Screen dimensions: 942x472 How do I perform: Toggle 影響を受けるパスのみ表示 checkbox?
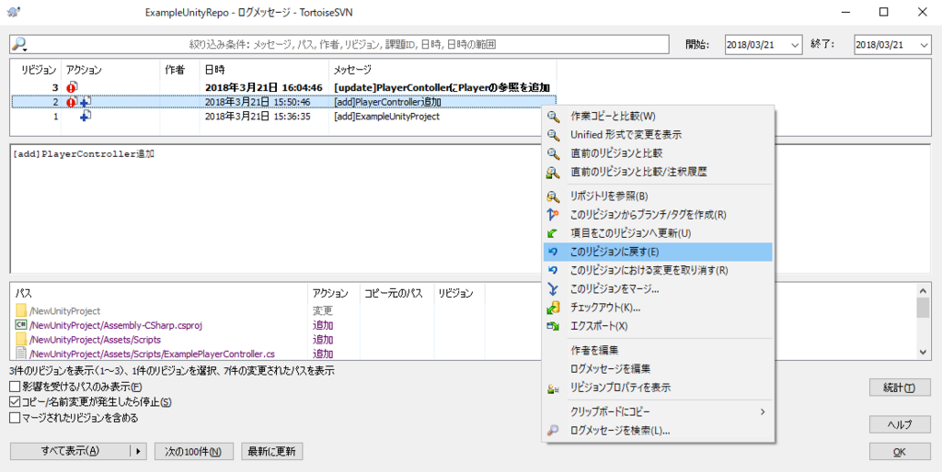15,388
